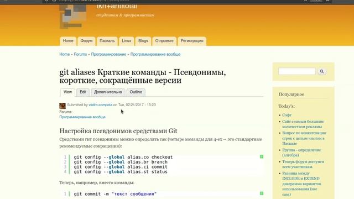Click the Настройка псевдонимов средствами Git heading
The image size is (354, 199).
pyautogui.click(x=118, y=131)
